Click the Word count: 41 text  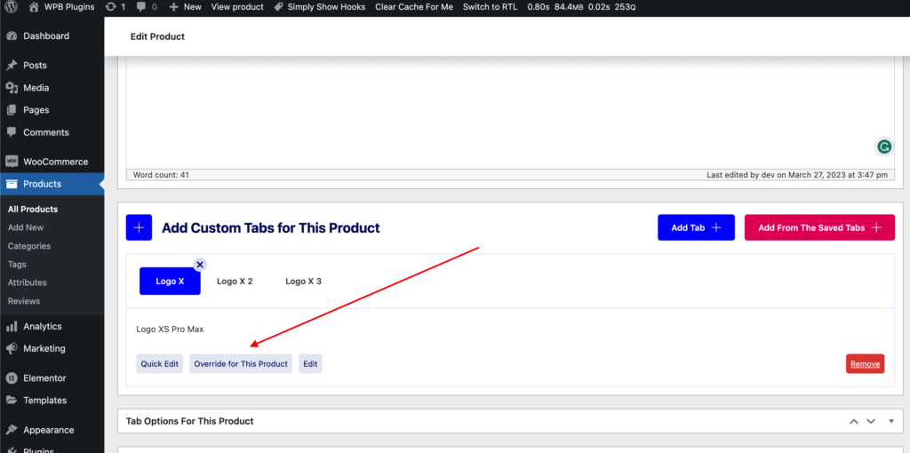(x=162, y=175)
